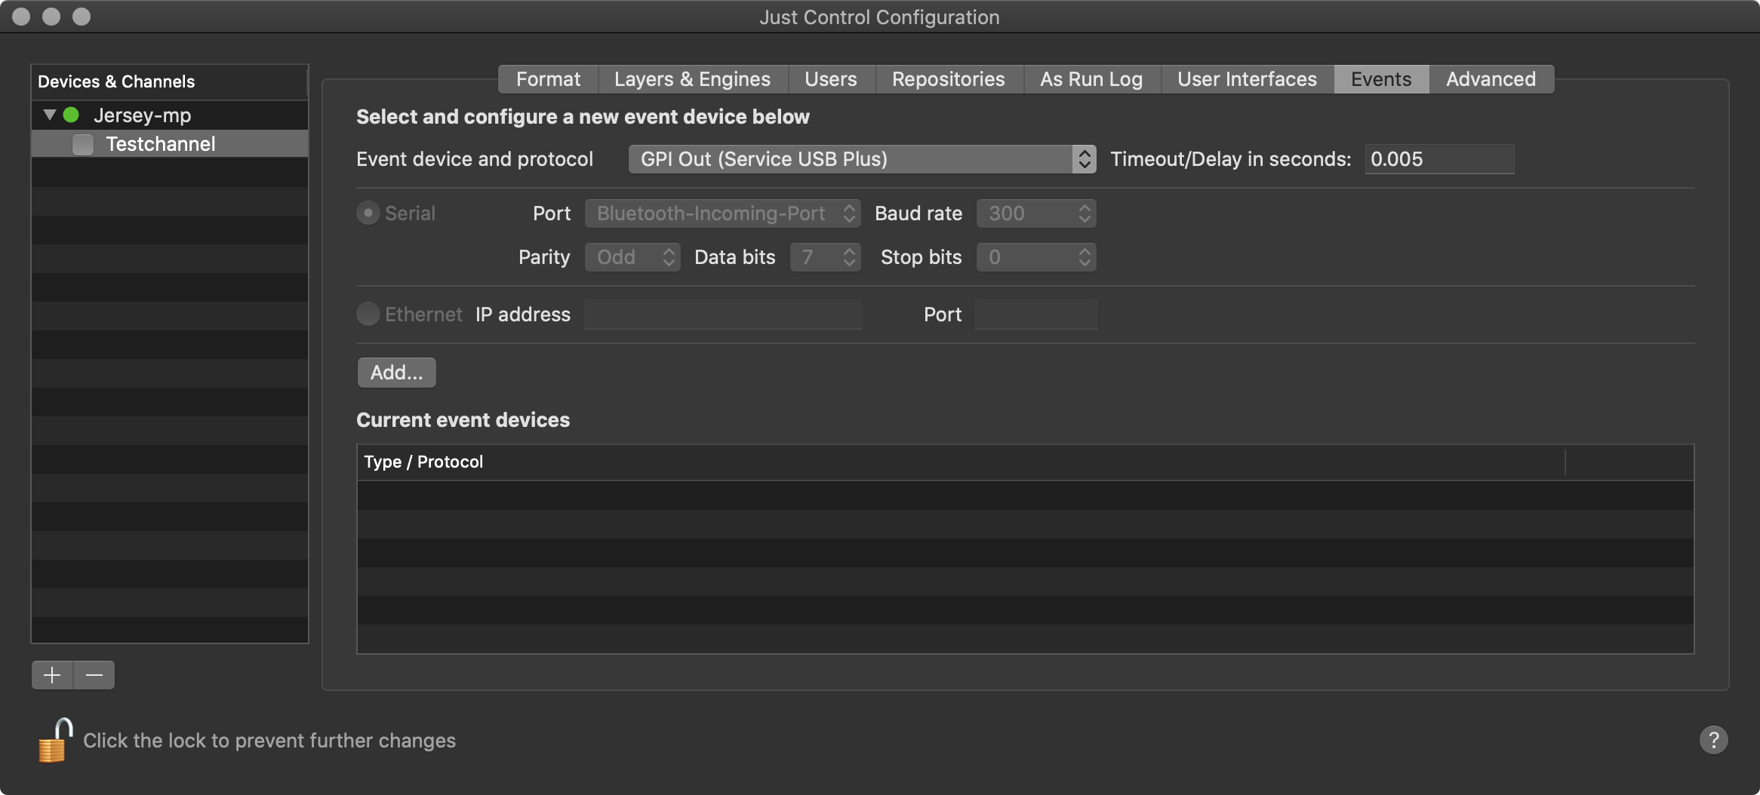This screenshot has height=795, width=1760.
Task: Switch to the Layers & Engines tab
Action: (692, 79)
